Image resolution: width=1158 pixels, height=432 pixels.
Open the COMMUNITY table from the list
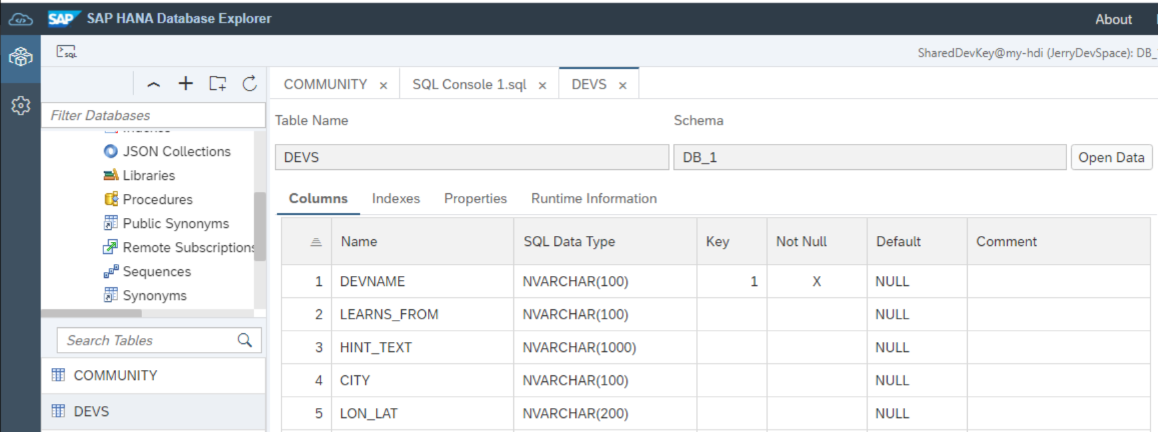coord(153,375)
